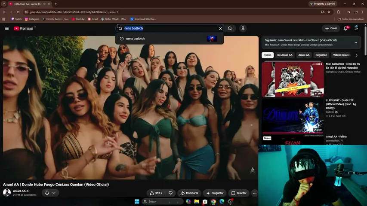Open the YouTube hamburger guide menu

pos(7,28)
